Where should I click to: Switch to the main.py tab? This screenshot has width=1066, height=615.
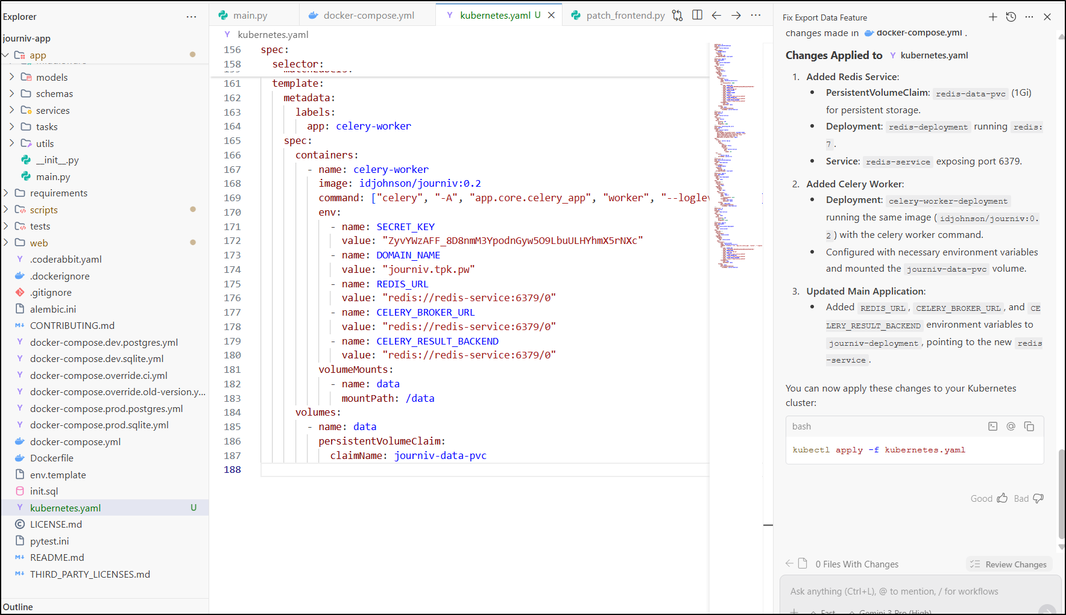(x=250, y=16)
